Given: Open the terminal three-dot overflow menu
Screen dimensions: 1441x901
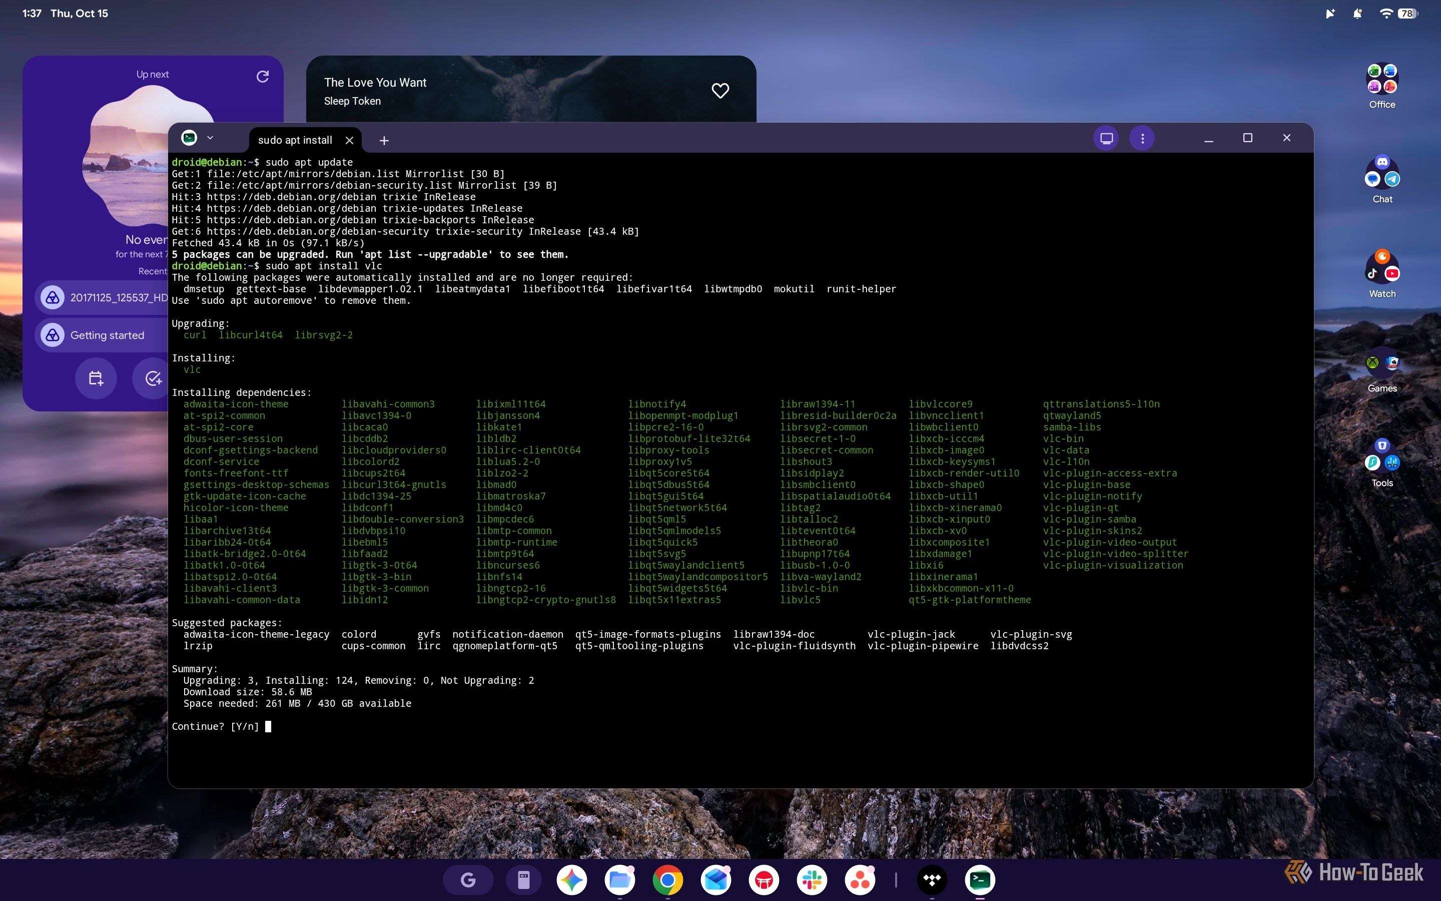Looking at the screenshot, I should pos(1142,138).
